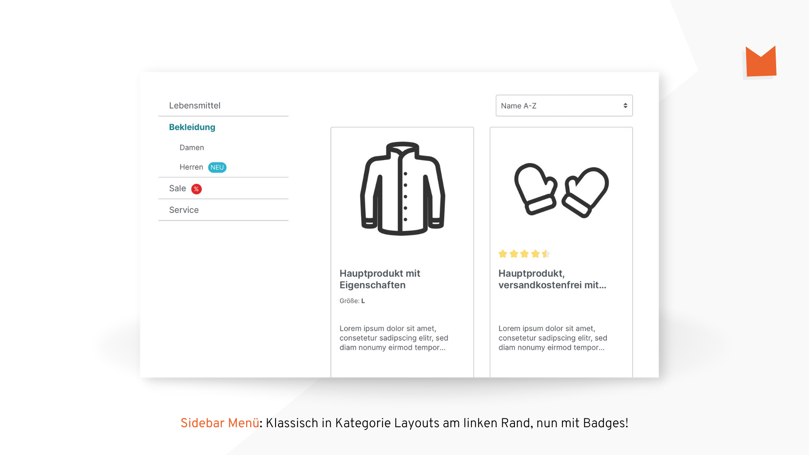Open Hauptprodukt, versandkostenfrei mit... product title
This screenshot has height=455, width=809.
pyautogui.click(x=552, y=279)
